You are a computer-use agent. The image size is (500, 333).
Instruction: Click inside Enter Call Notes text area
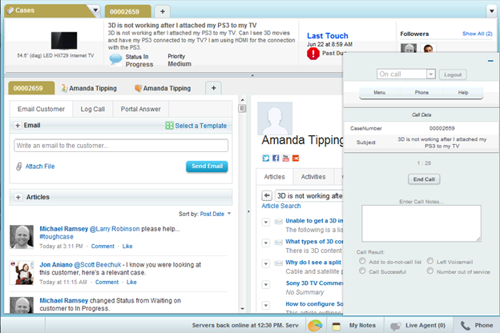[x=421, y=223]
